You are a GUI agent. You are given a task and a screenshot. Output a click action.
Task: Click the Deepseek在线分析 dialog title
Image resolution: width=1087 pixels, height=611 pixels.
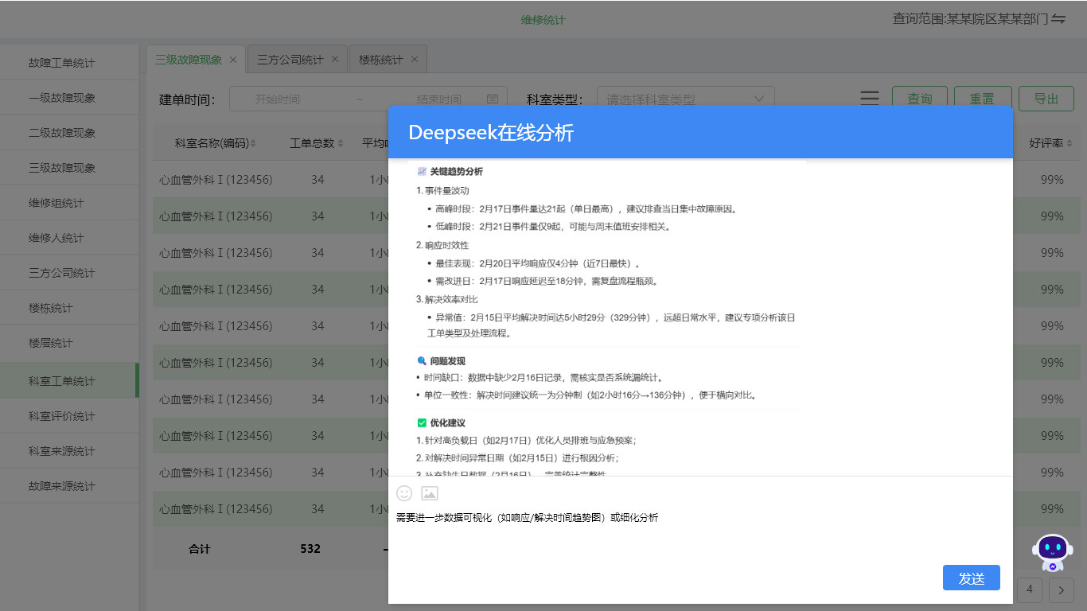[x=491, y=133]
